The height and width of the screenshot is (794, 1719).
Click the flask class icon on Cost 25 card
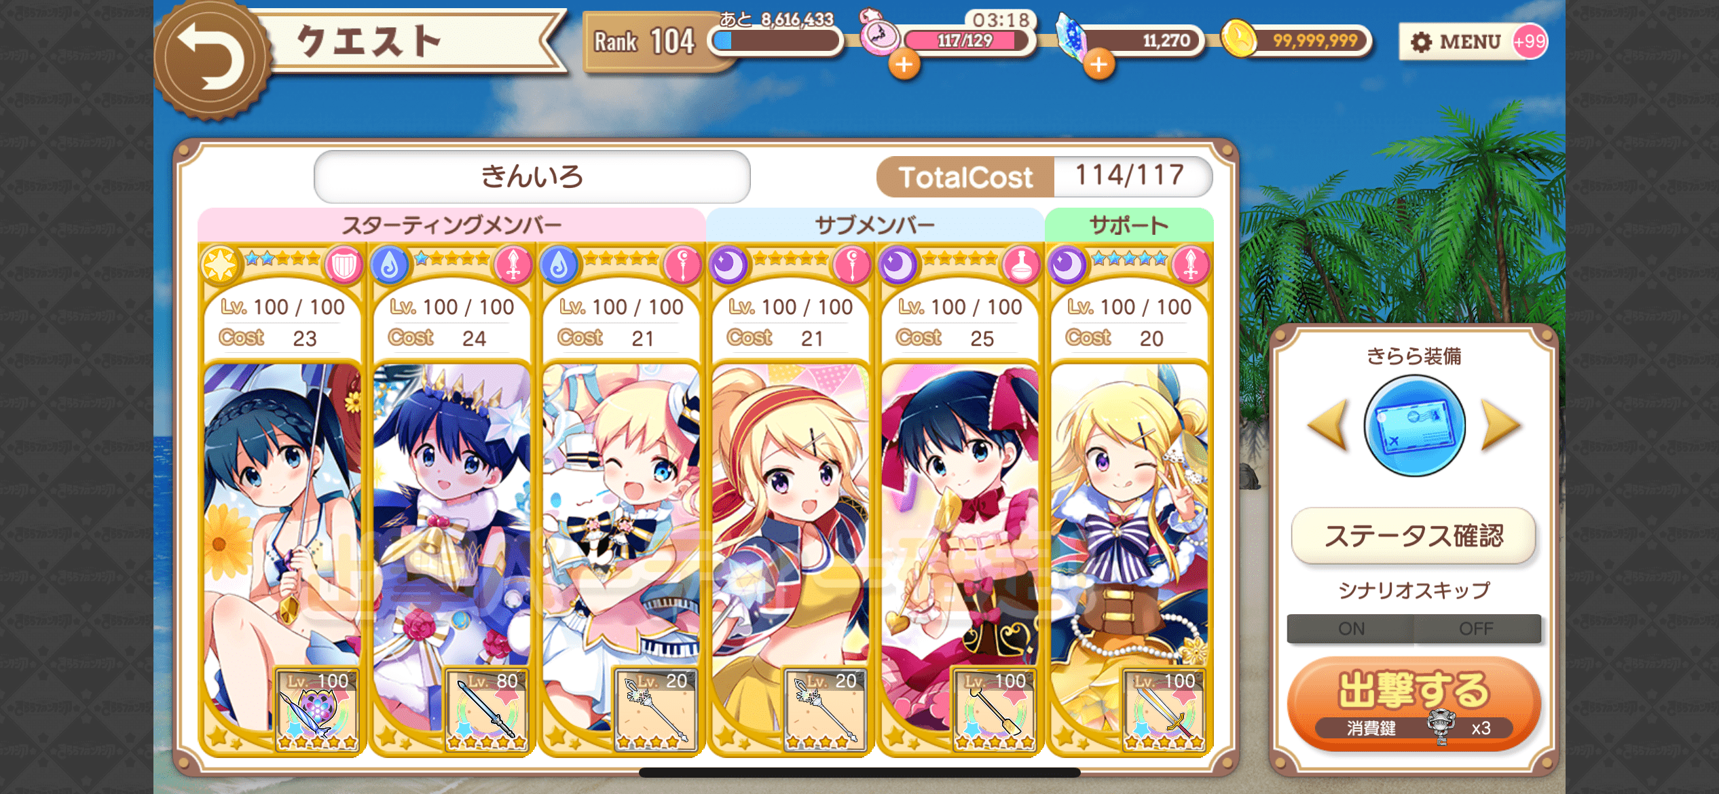pyautogui.click(x=1021, y=265)
